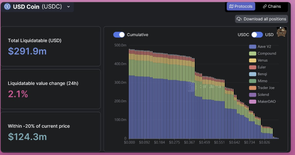Hide Mimo series via legend label
This screenshot has height=155, width=295.
263,81
